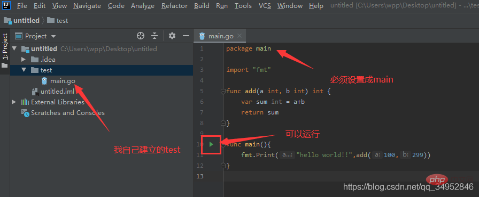The width and height of the screenshot is (479, 197).
Task: Click the IntelliJ application logo icon
Action: (7, 5)
